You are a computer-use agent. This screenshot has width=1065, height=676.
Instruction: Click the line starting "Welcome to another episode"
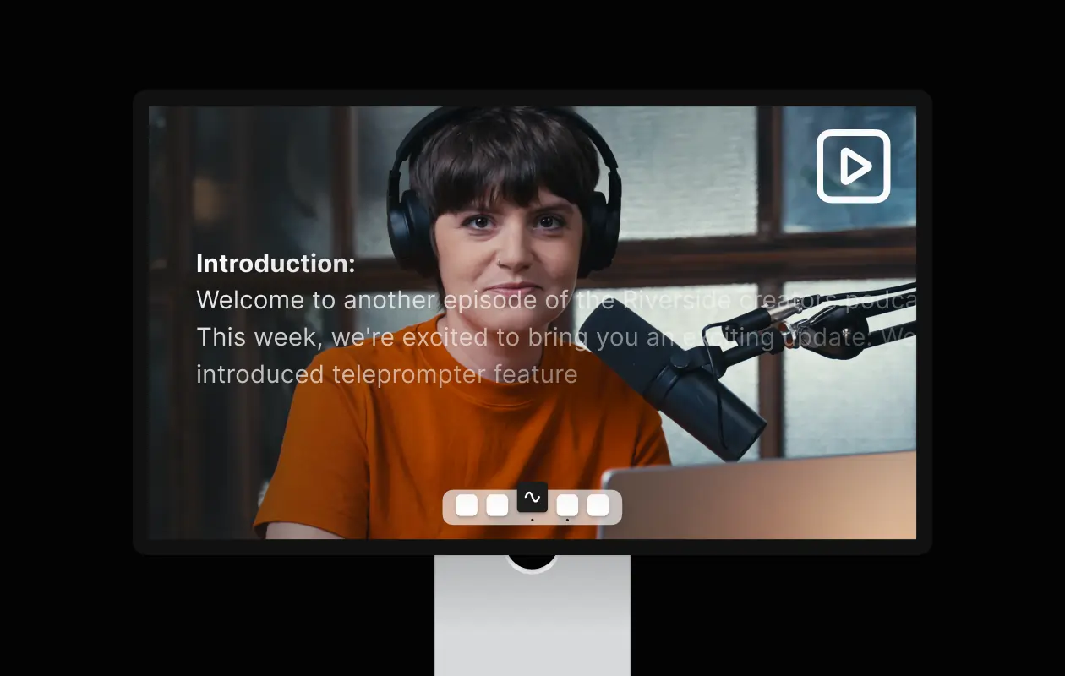pos(556,300)
